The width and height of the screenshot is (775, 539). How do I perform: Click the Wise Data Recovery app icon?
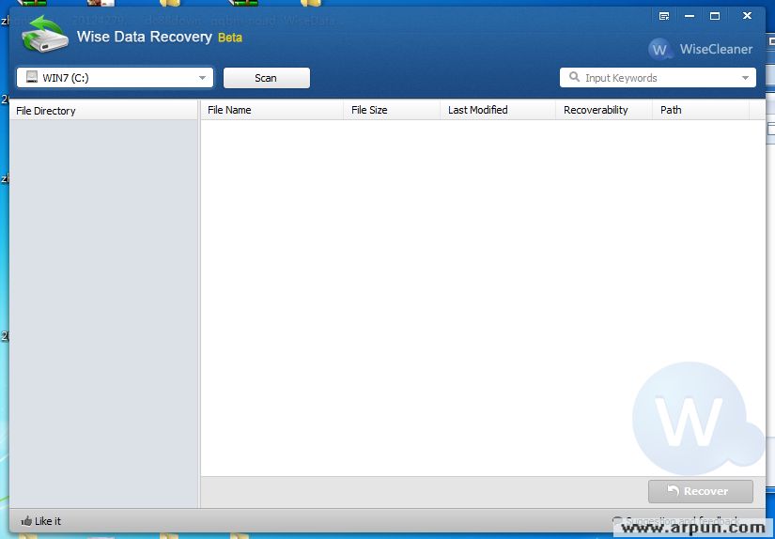click(44, 34)
